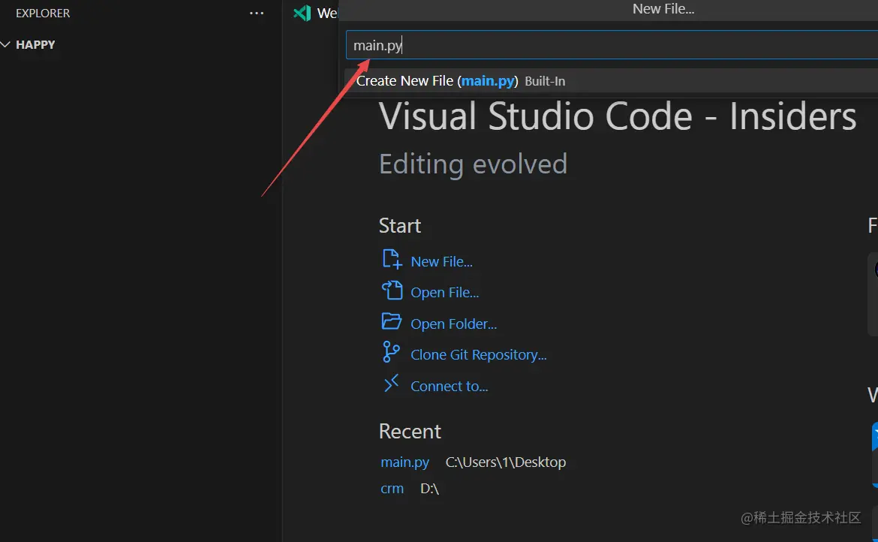
Task: Click the C:\Users\1\Desktop path text
Action: [x=506, y=462]
